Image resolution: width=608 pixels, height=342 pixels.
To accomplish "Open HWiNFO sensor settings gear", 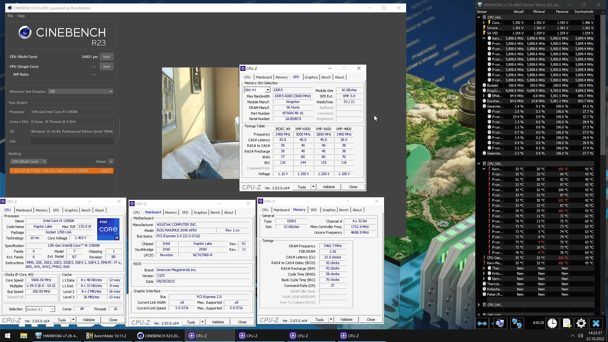I will coord(581,323).
